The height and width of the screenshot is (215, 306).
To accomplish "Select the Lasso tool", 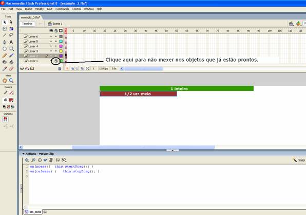I will 11,35.
